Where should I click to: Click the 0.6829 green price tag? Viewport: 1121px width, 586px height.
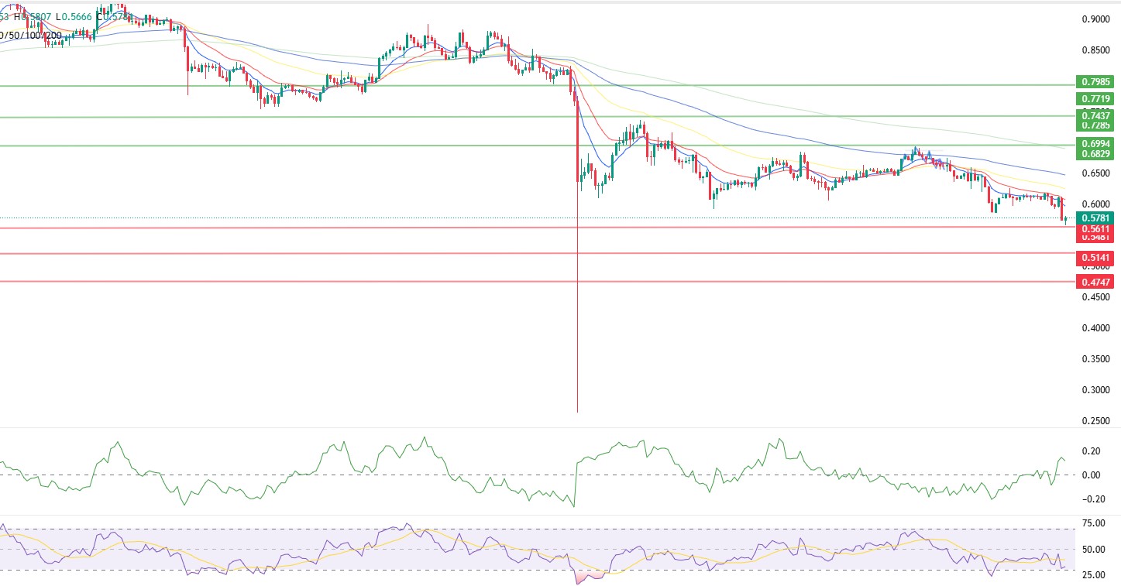click(1094, 155)
